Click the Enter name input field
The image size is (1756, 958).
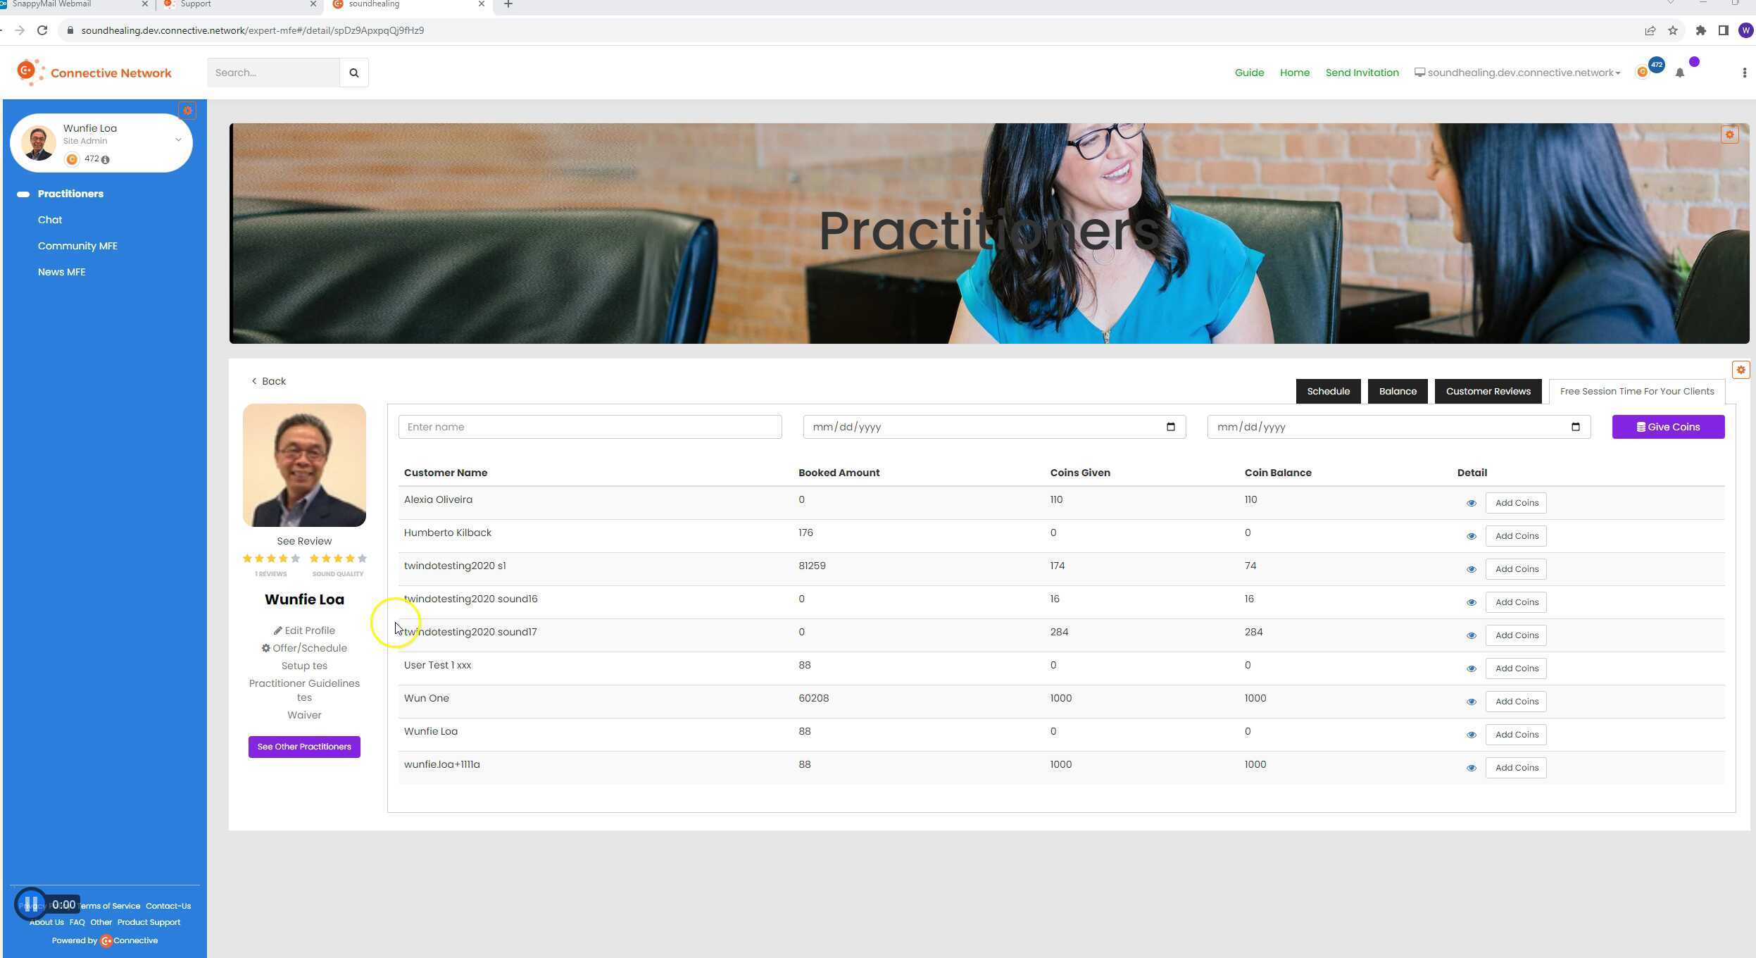(x=589, y=427)
